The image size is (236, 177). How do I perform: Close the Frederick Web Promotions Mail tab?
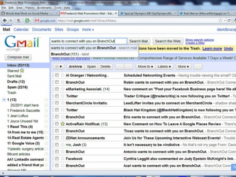click(116, 13)
